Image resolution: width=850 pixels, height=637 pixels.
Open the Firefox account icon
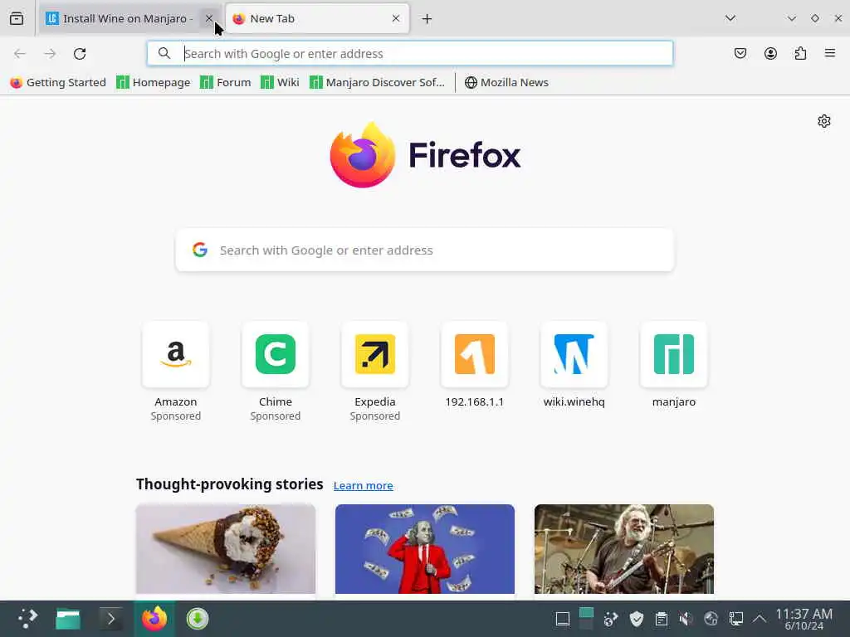pos(770,53)
